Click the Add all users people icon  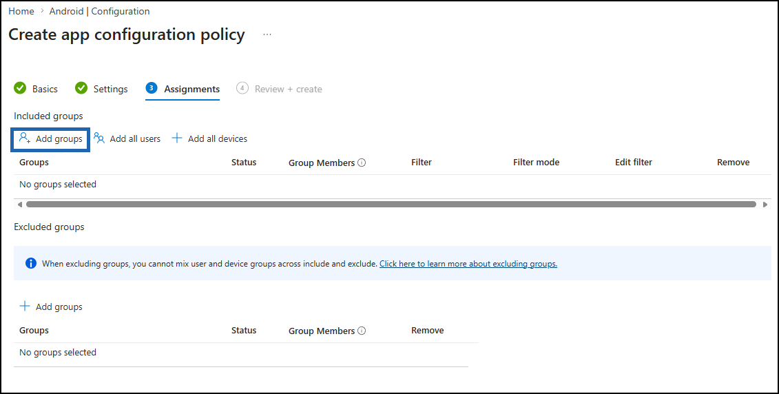99,138
